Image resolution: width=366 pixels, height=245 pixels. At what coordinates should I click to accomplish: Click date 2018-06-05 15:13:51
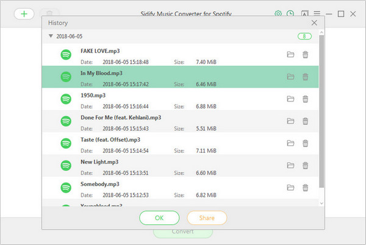pyautogui.click(x=126, y=173)
